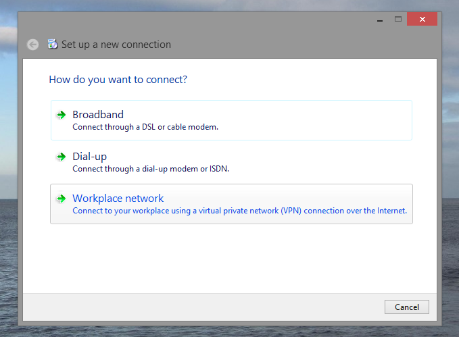This screenshot has height=337, width=459.
Task: Click the DSL or cable modem description
Action: (145, 127)
